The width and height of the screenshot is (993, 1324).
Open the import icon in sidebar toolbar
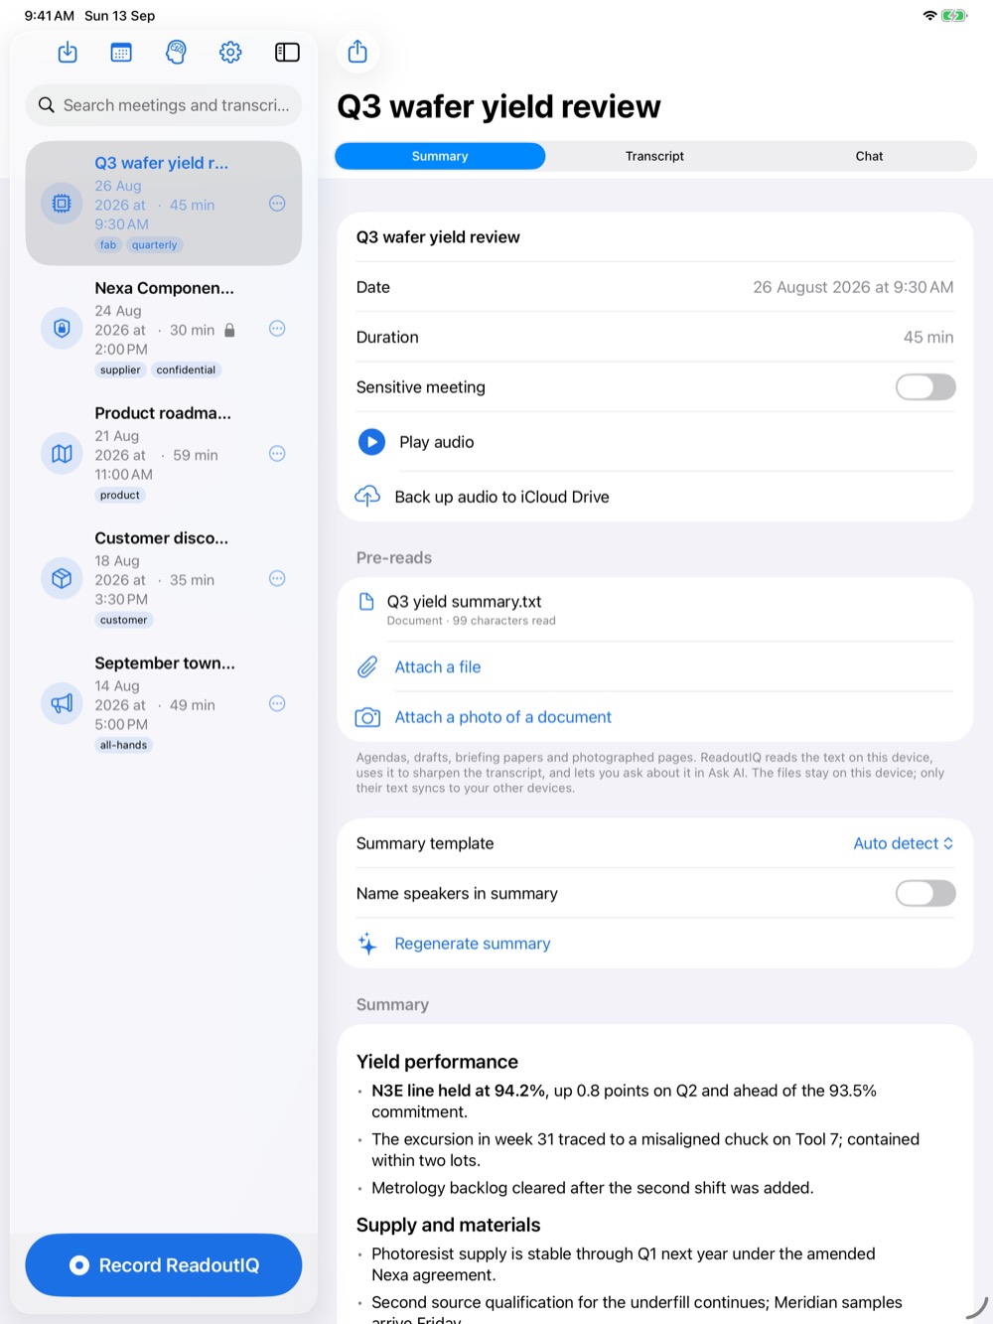click(x=68, y=53)
